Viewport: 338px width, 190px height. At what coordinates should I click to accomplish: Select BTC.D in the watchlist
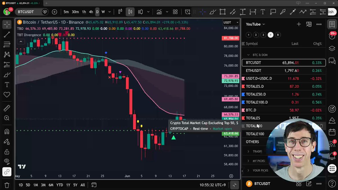coord(284,110)
